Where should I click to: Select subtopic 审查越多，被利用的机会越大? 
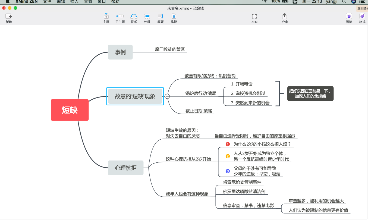tap(316, 201)
